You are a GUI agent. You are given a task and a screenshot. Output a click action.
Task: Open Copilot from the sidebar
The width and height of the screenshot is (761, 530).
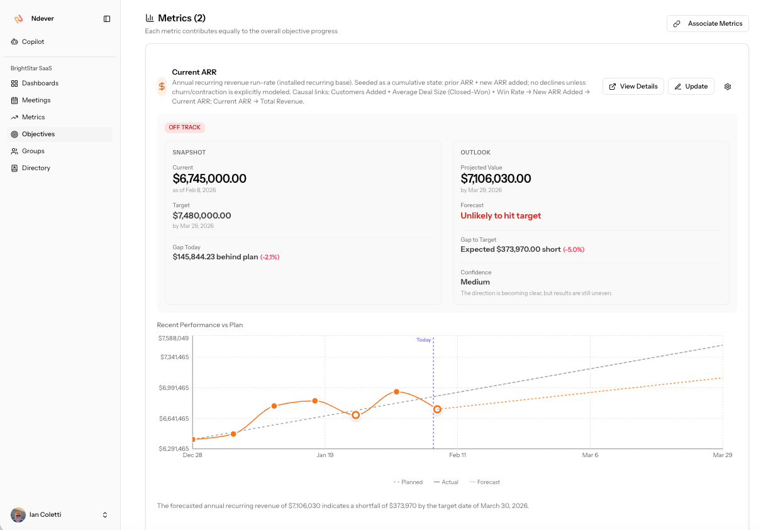coord(33,41)
